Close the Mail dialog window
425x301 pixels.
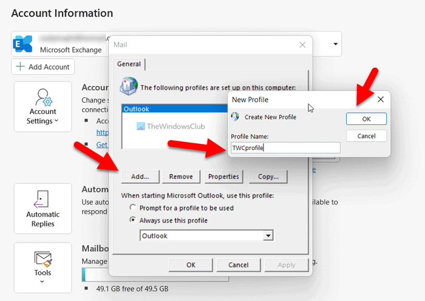tap(302, 45)
